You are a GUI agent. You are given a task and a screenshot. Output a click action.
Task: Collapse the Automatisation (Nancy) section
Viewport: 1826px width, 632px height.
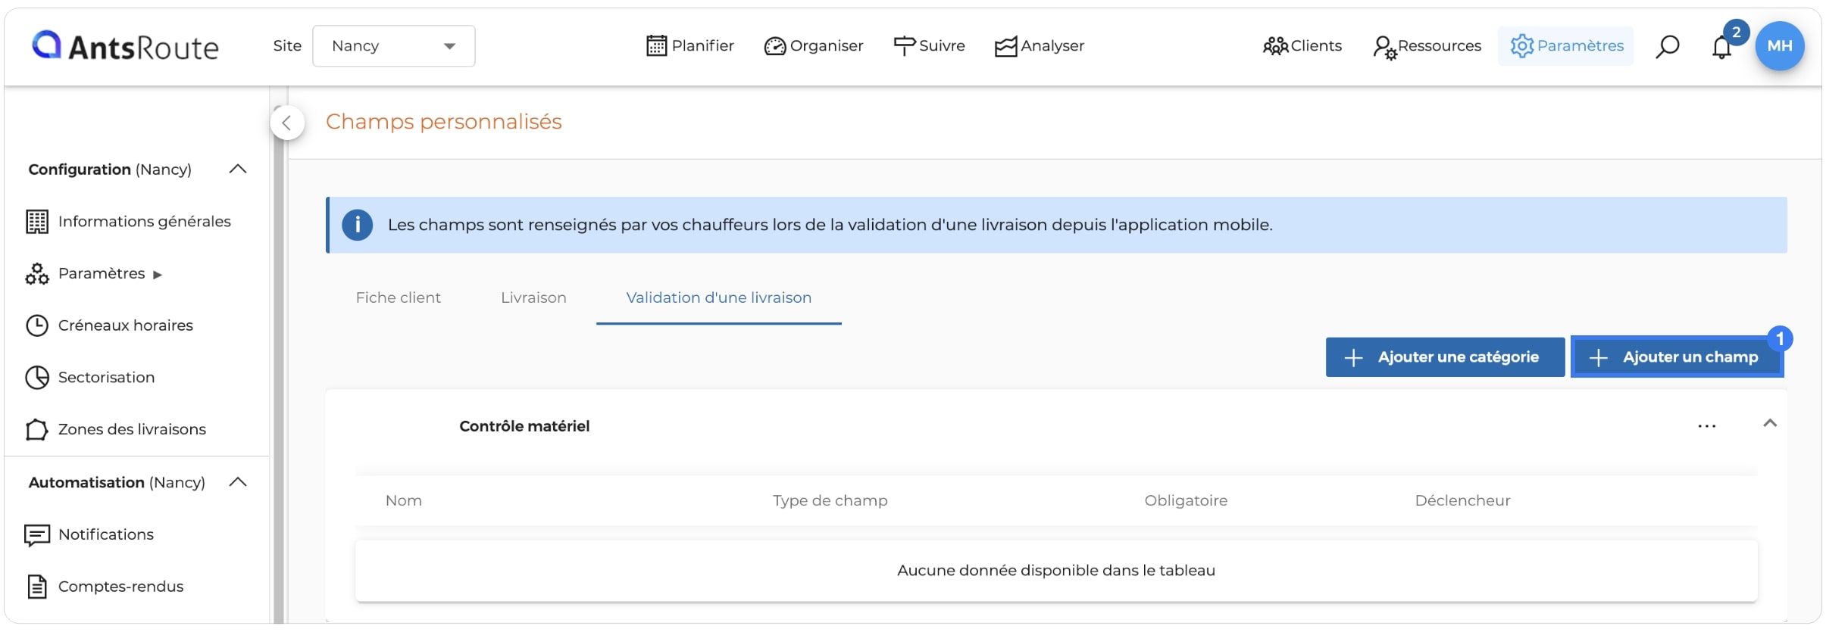coord(238,482)
